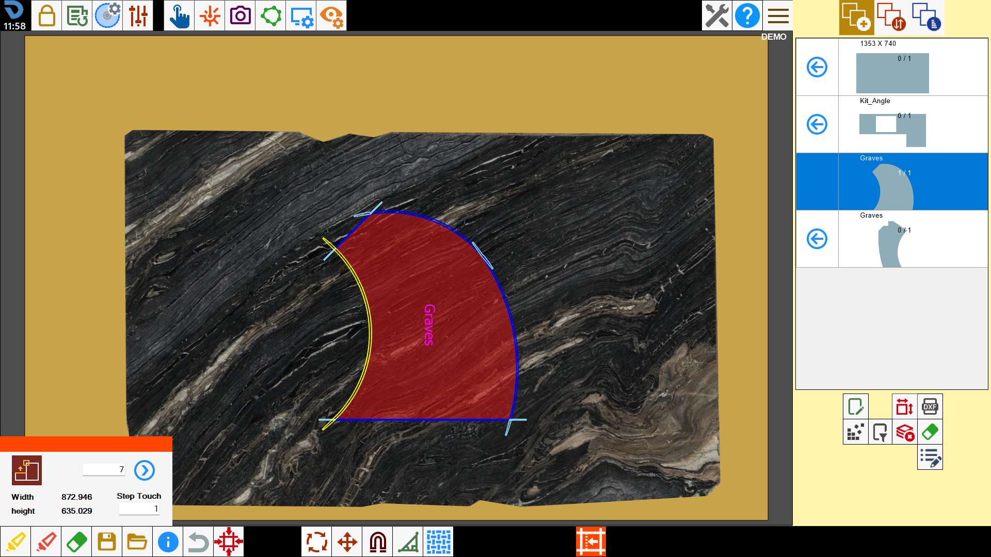Place the 1353 X 740 piece with its arrow
The height and width of the screenshot is (557, 991).
click(x=817, y=67)
